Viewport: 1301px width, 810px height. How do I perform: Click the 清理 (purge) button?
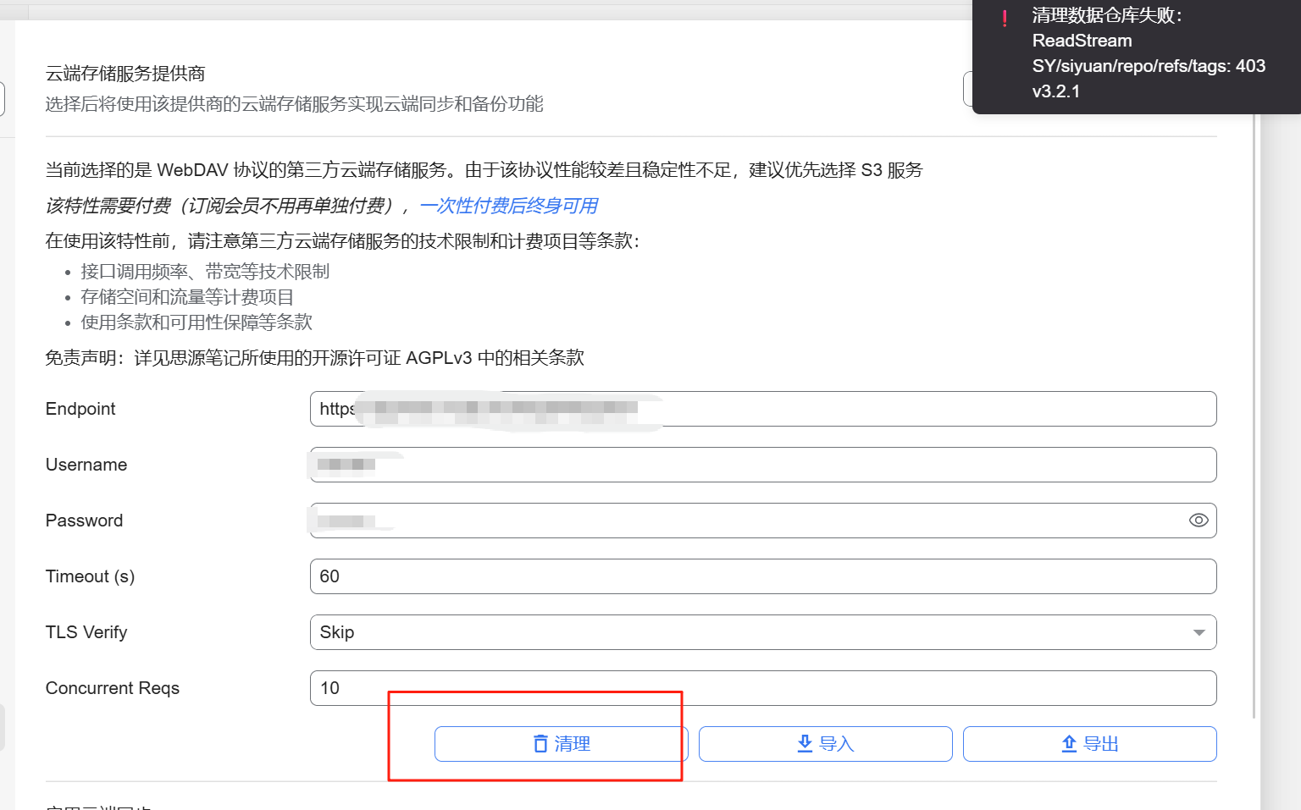click(562, 744)
